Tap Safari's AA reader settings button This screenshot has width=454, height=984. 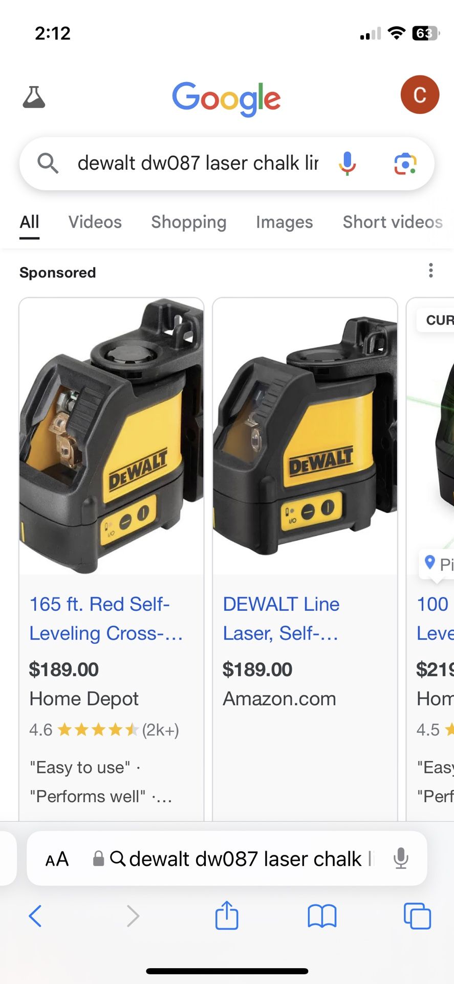57,859
